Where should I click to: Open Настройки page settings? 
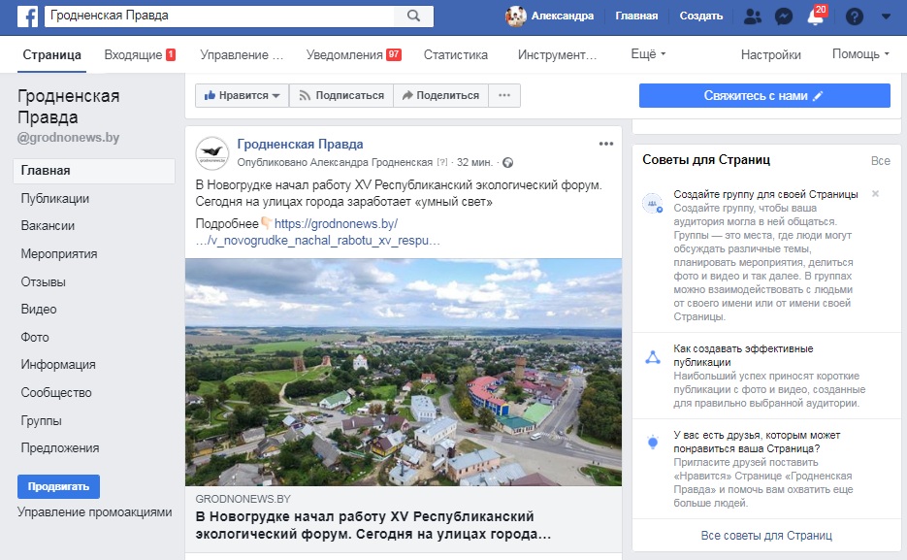[770, 55]
